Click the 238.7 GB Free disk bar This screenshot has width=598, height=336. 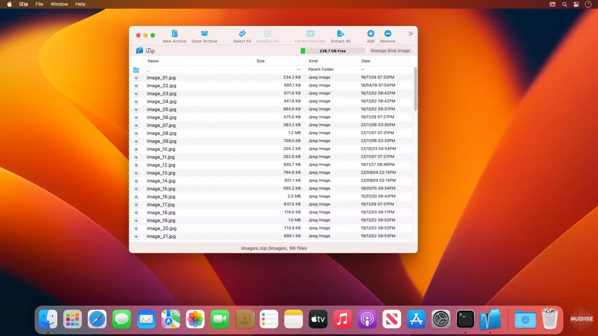332,51
